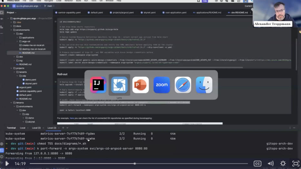Open the Commit tool window icon
The width and height of the screenshot is (301, 169).
click(x=2, y=19)
